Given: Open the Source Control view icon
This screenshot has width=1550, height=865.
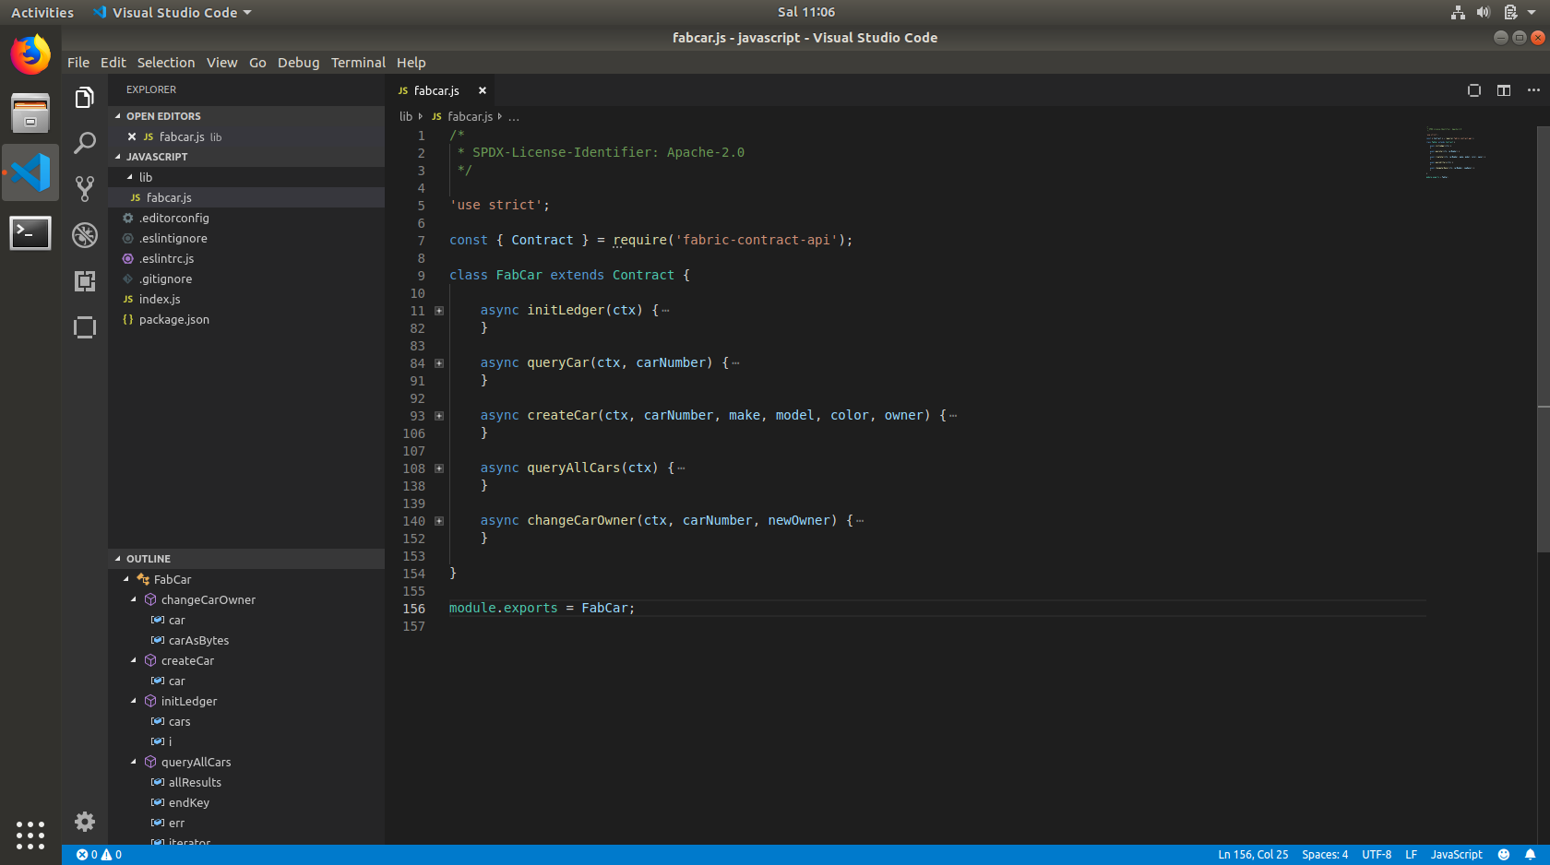Looking at the screenshot, I should [x=85, y=189].
